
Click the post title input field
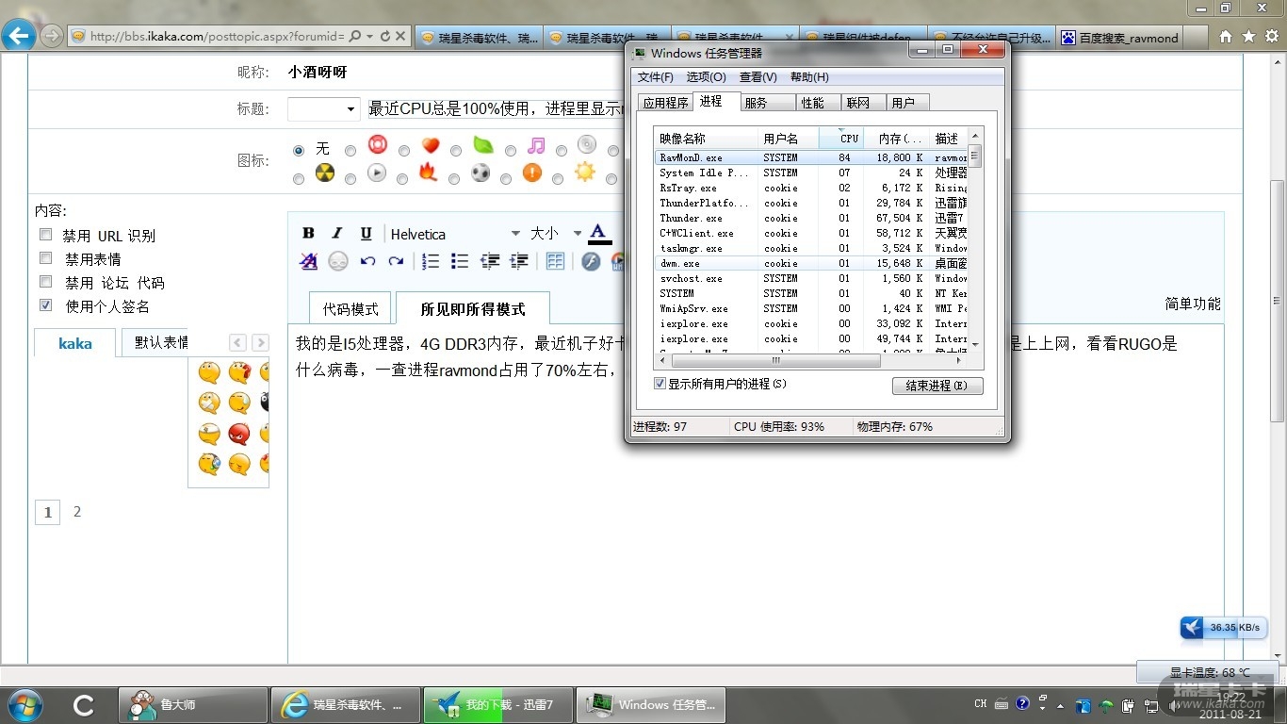pos(495,108)
